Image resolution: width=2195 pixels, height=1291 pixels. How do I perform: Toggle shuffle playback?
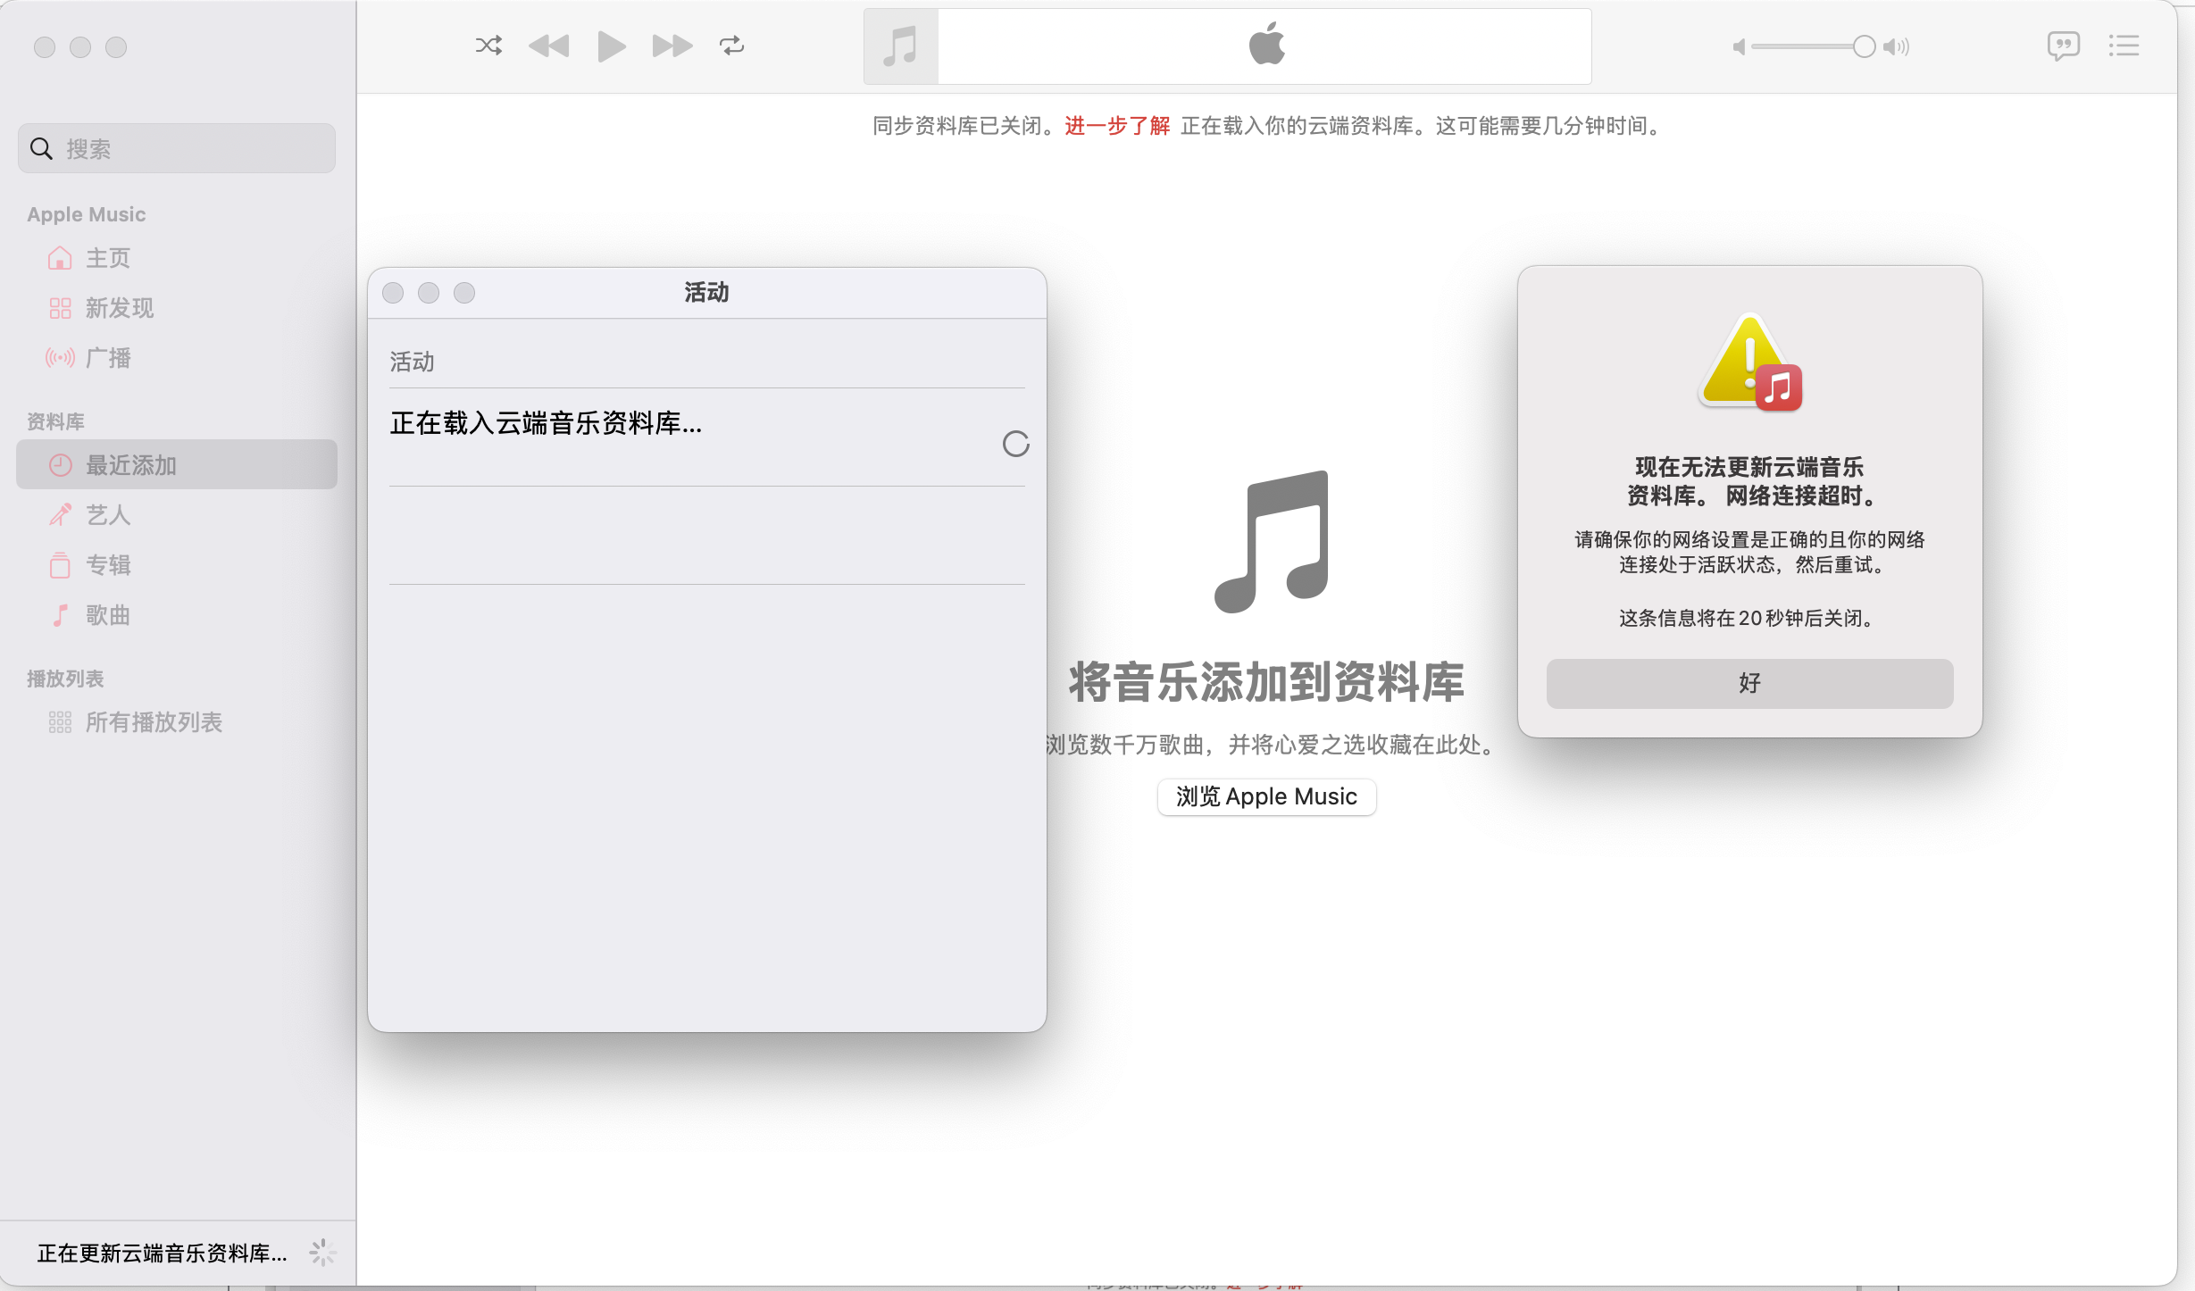(x=488, y=46)
